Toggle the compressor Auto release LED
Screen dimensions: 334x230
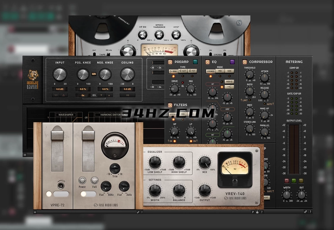click(265, 104)
